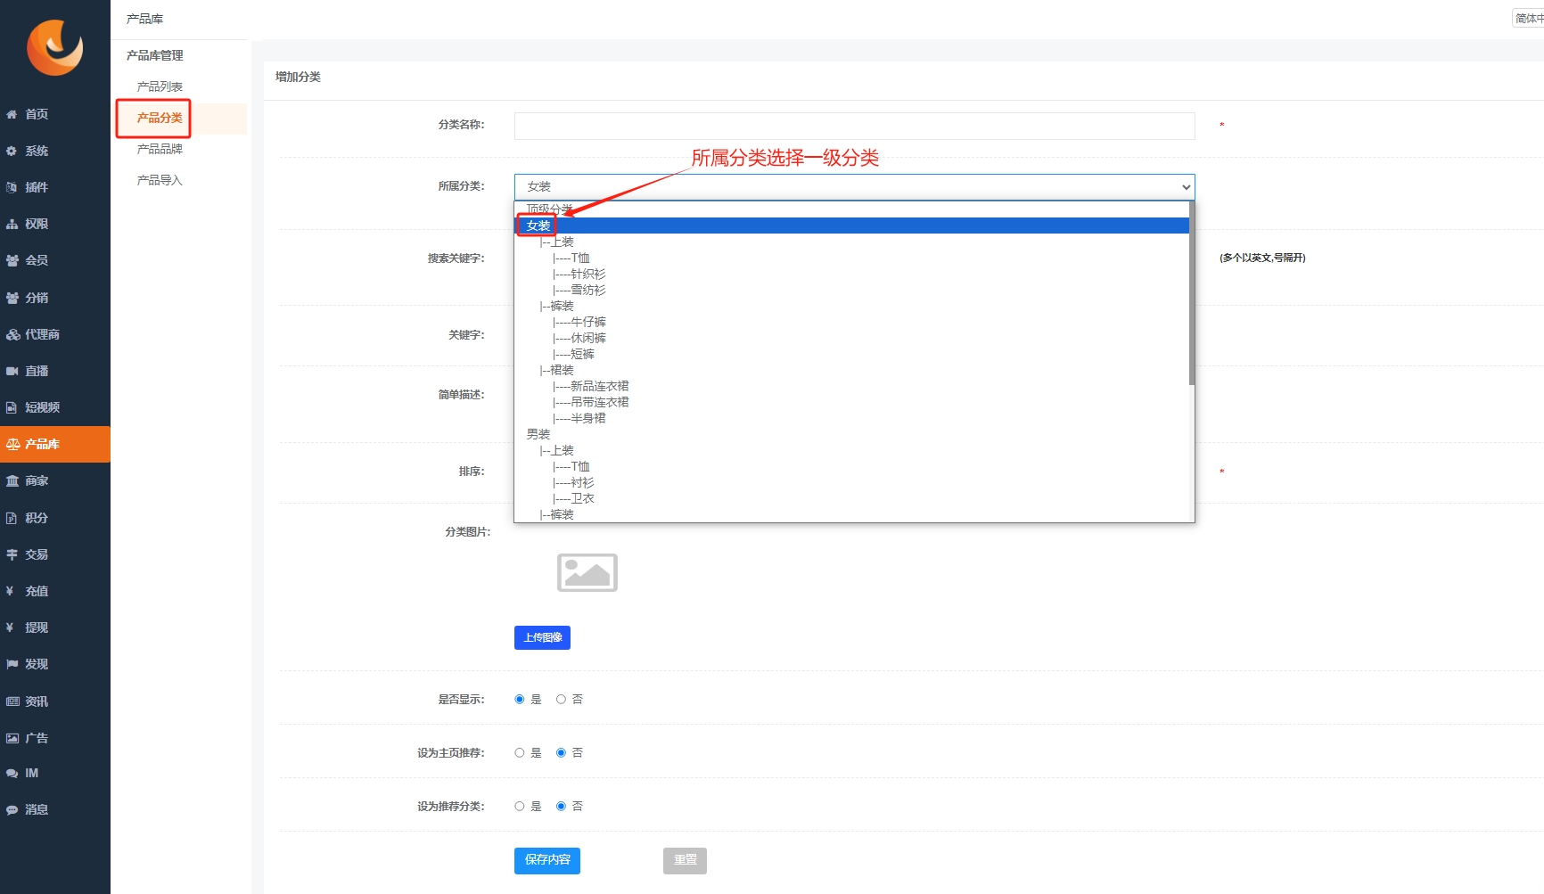
Task: Click the users icon beside 分销
Action: coord(12,298)
